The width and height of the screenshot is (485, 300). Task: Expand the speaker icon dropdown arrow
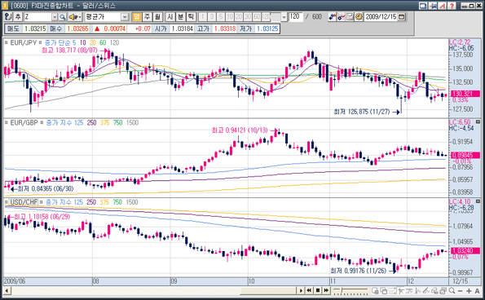(80, 17)
